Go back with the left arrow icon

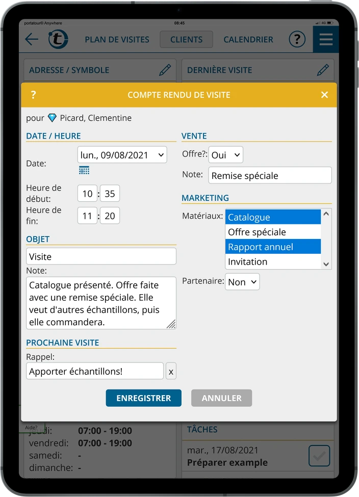point(32,39)
